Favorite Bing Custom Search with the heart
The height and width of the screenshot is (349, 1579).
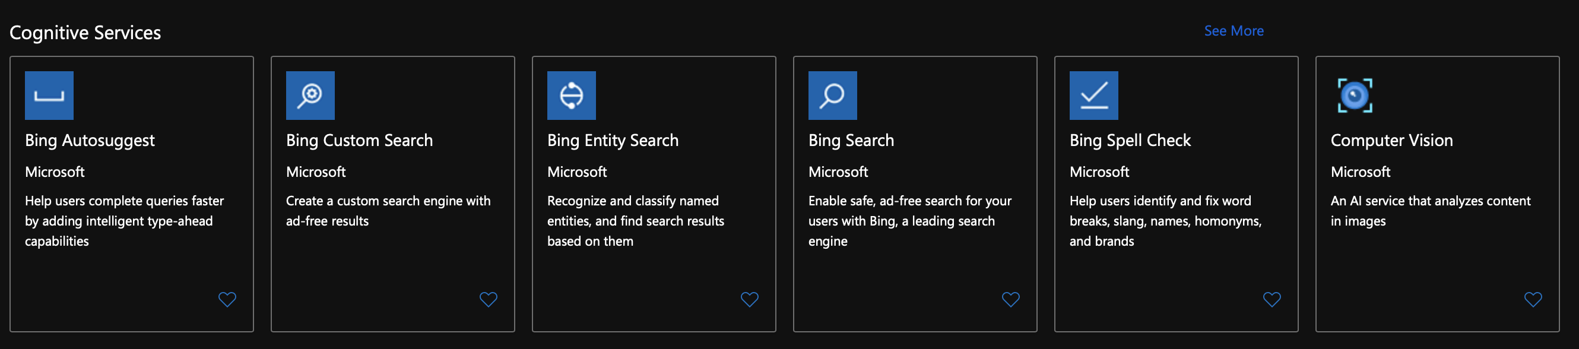coord(489,299)
